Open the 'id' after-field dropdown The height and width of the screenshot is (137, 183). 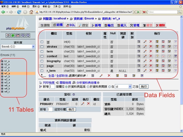[x=123, y=87]
